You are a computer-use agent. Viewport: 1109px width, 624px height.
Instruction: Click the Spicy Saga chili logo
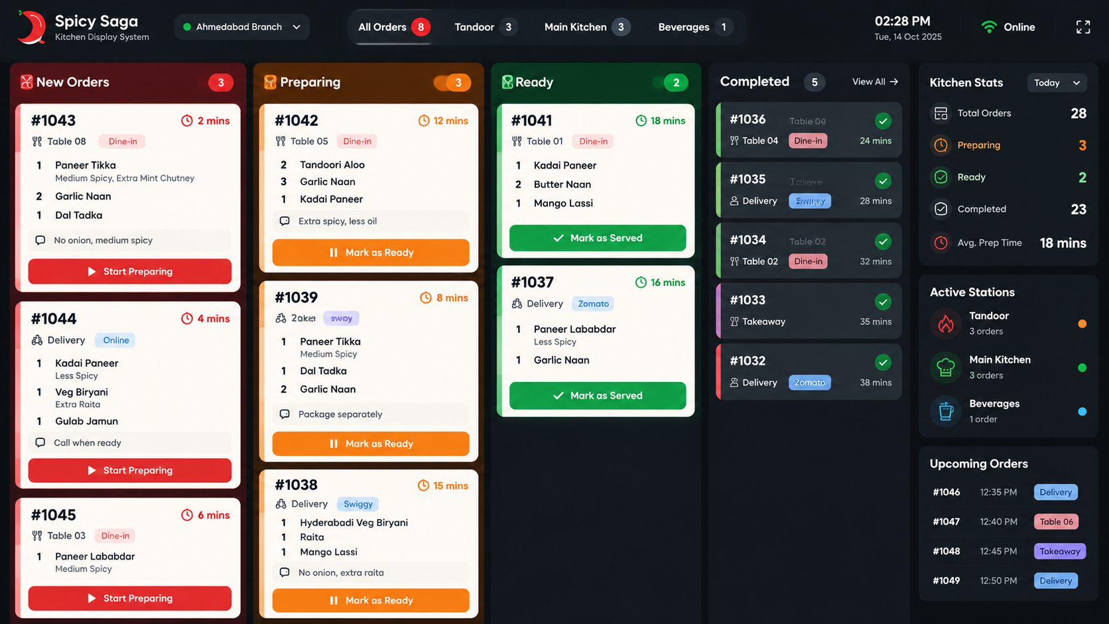tap(31, 27)
